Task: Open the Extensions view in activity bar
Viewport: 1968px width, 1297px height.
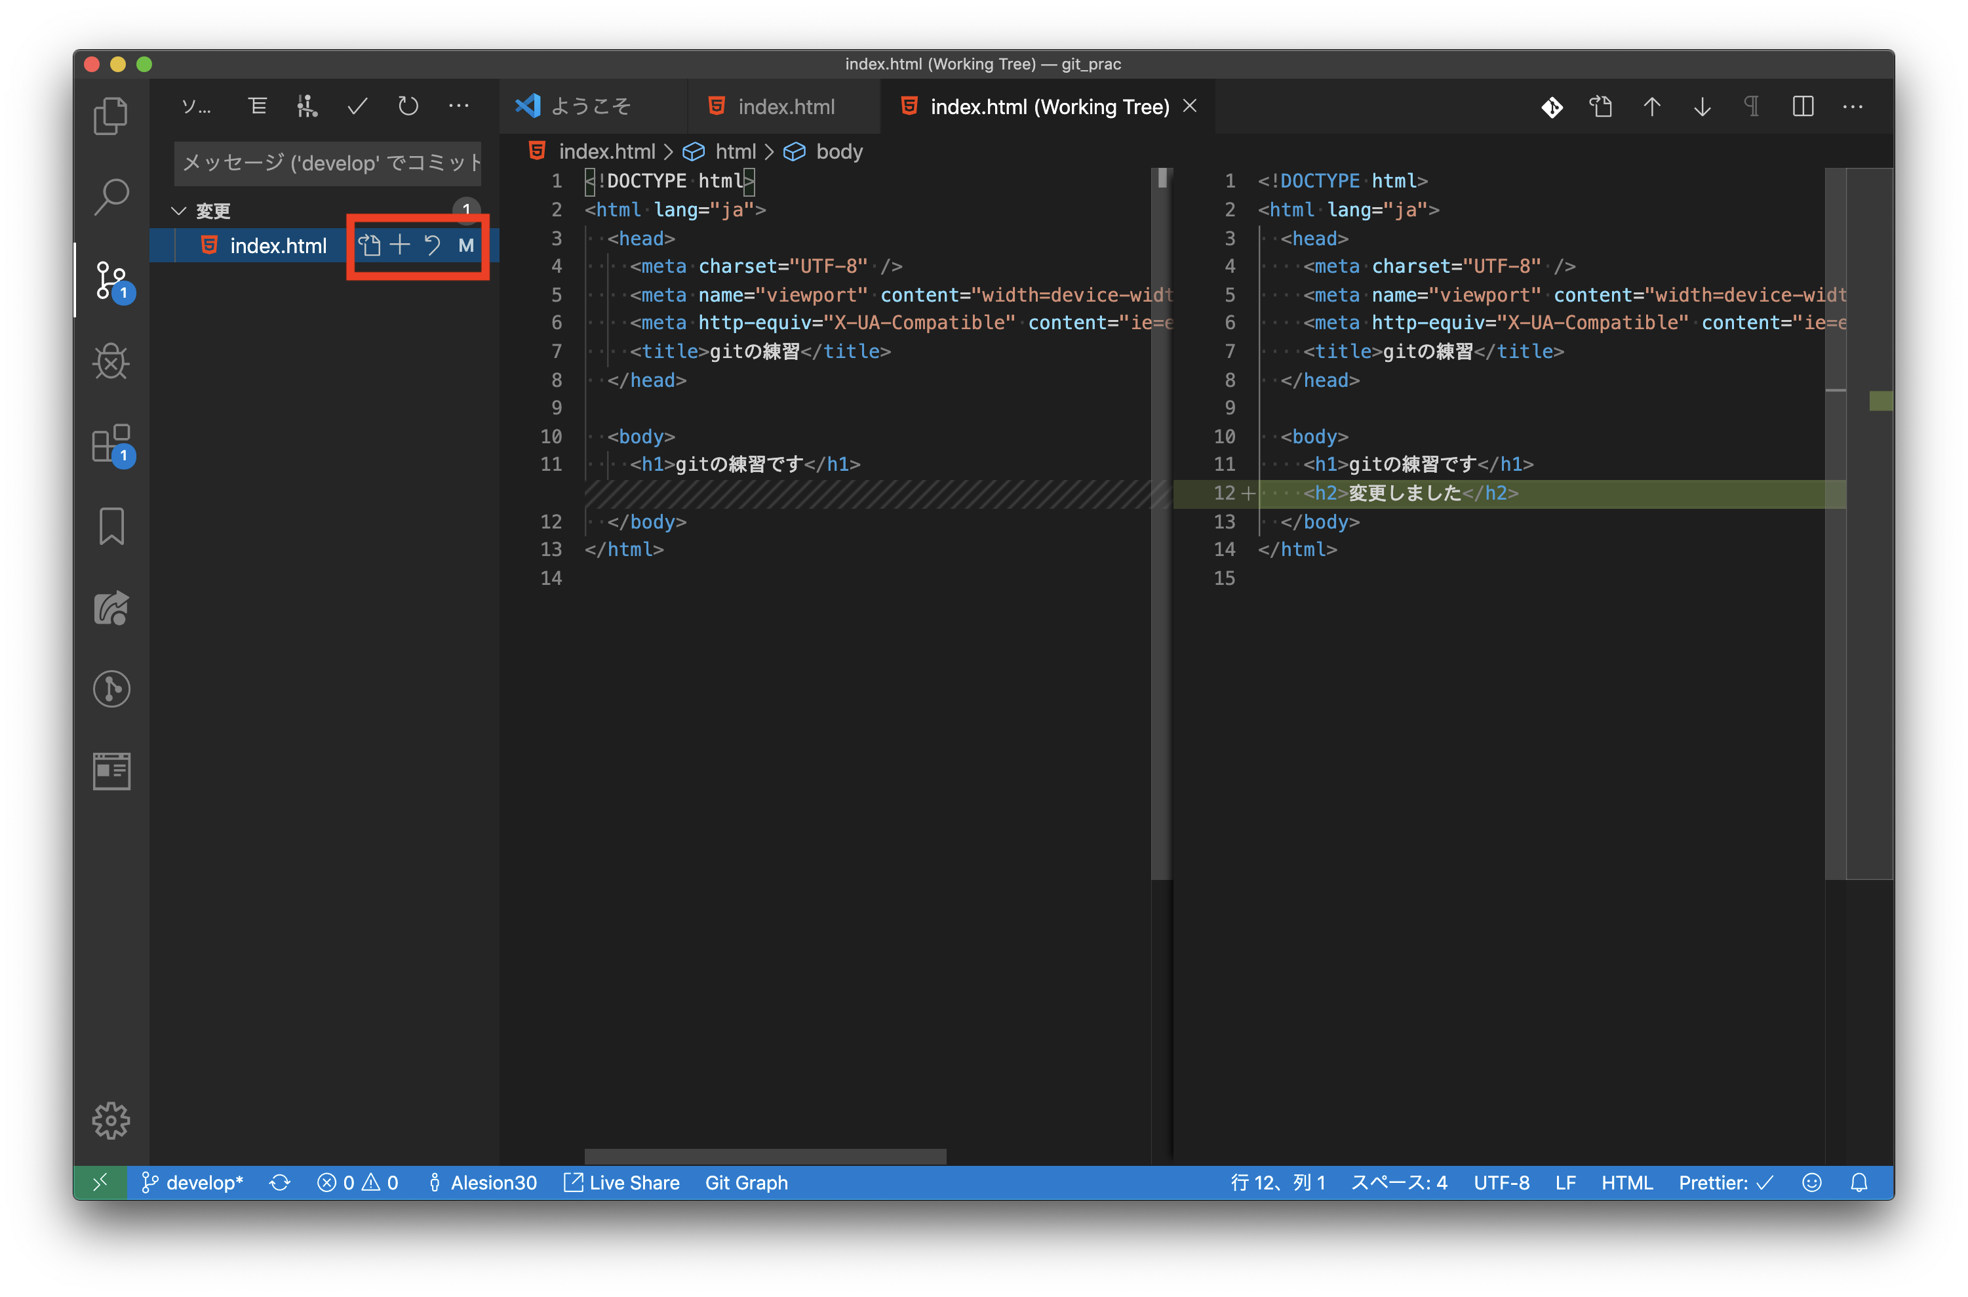Action: [x=113, y=445]
